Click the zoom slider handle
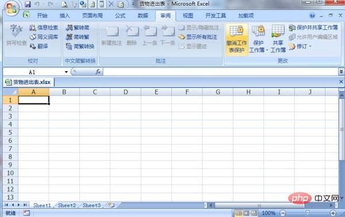345x217 pixels. pos(308,213)
